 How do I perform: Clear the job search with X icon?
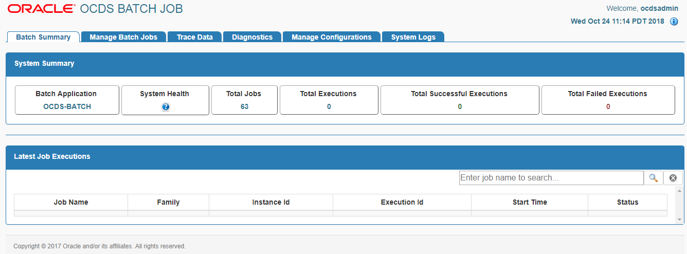point(673,178)
